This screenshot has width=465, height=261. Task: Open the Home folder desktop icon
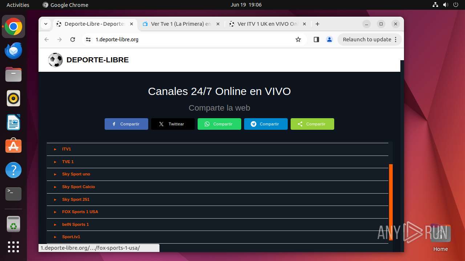coord(440,237)
